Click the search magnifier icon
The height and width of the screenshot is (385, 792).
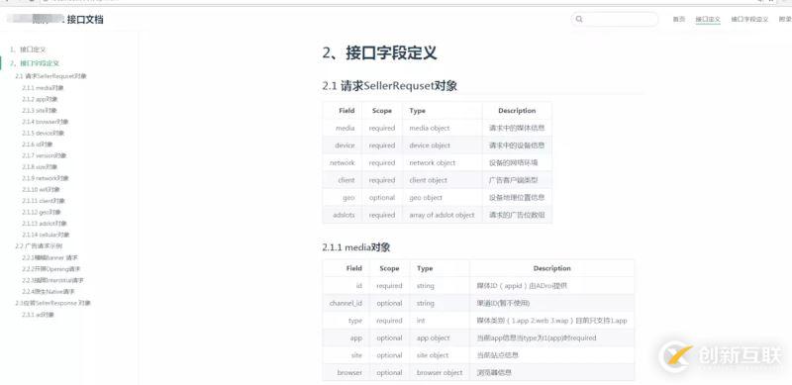[x=579, y=19]
